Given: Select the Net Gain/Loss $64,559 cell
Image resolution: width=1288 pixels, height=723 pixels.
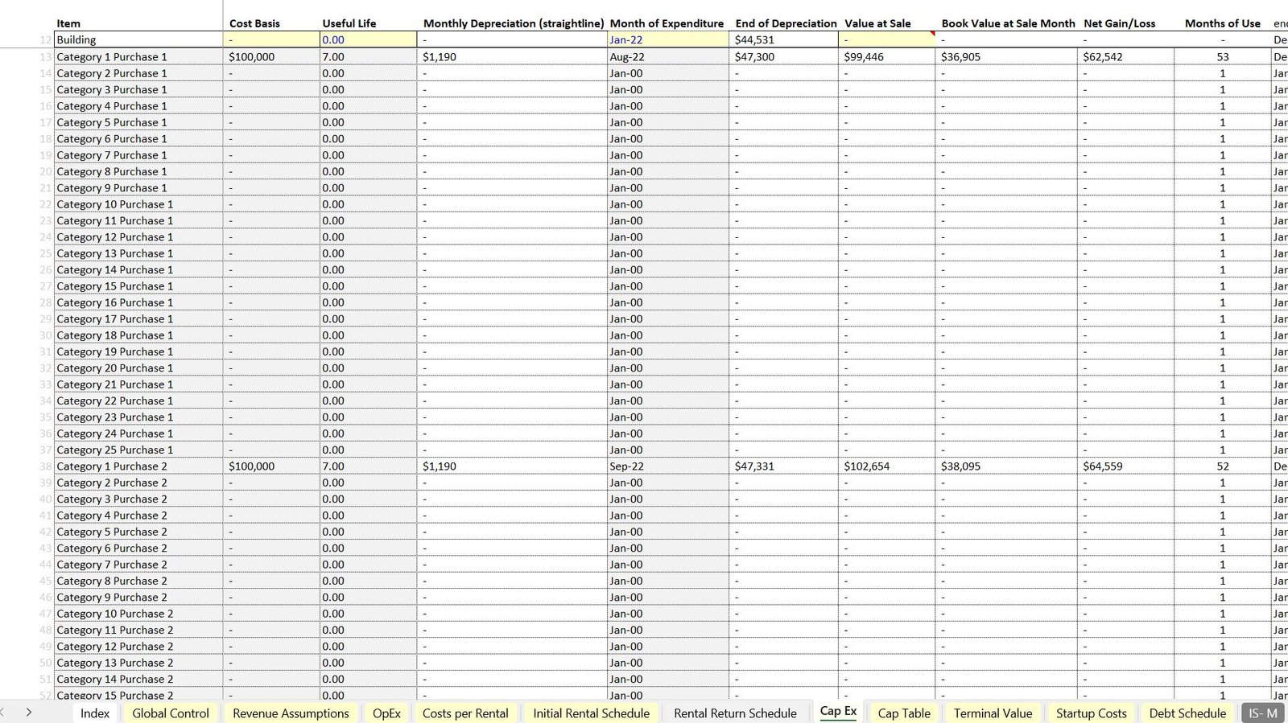Looking at the screenshot, I should coord(1125,466).
